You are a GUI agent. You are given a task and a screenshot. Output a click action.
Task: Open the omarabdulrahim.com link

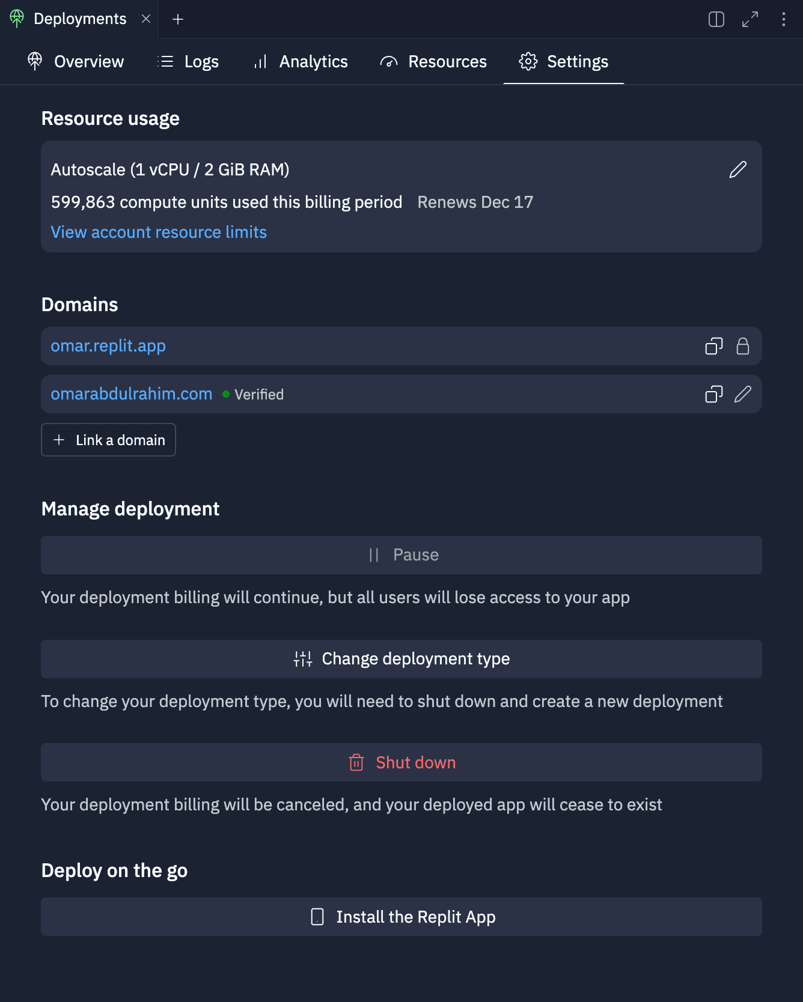pyautogui.click(x=132, y=394)
